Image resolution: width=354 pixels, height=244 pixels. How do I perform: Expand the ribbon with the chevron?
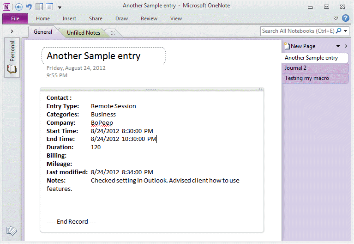coord(336,18)
